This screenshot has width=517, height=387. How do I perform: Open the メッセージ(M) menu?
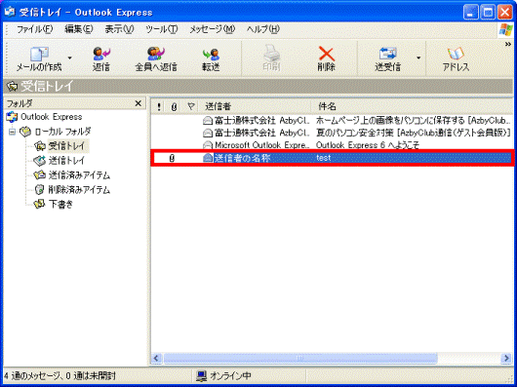[212, 29]
